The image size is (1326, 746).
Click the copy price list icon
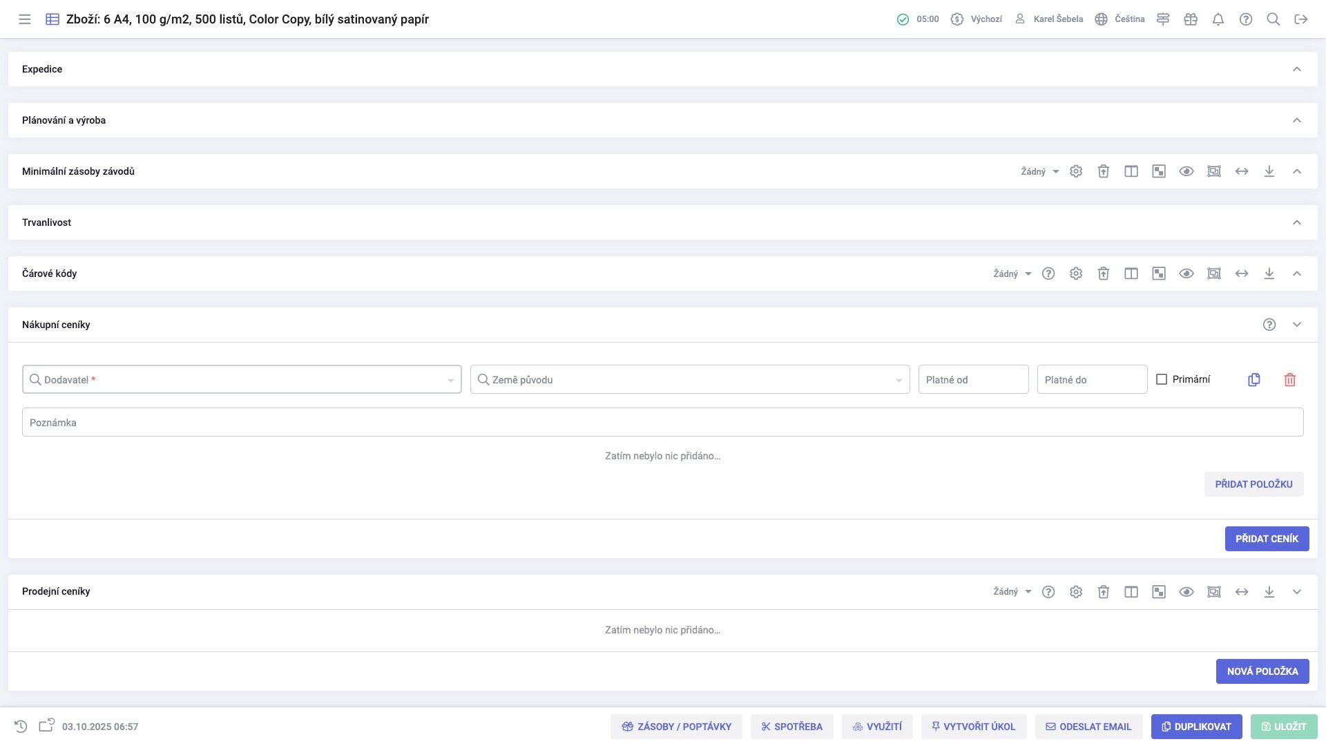click(1254, 380)
